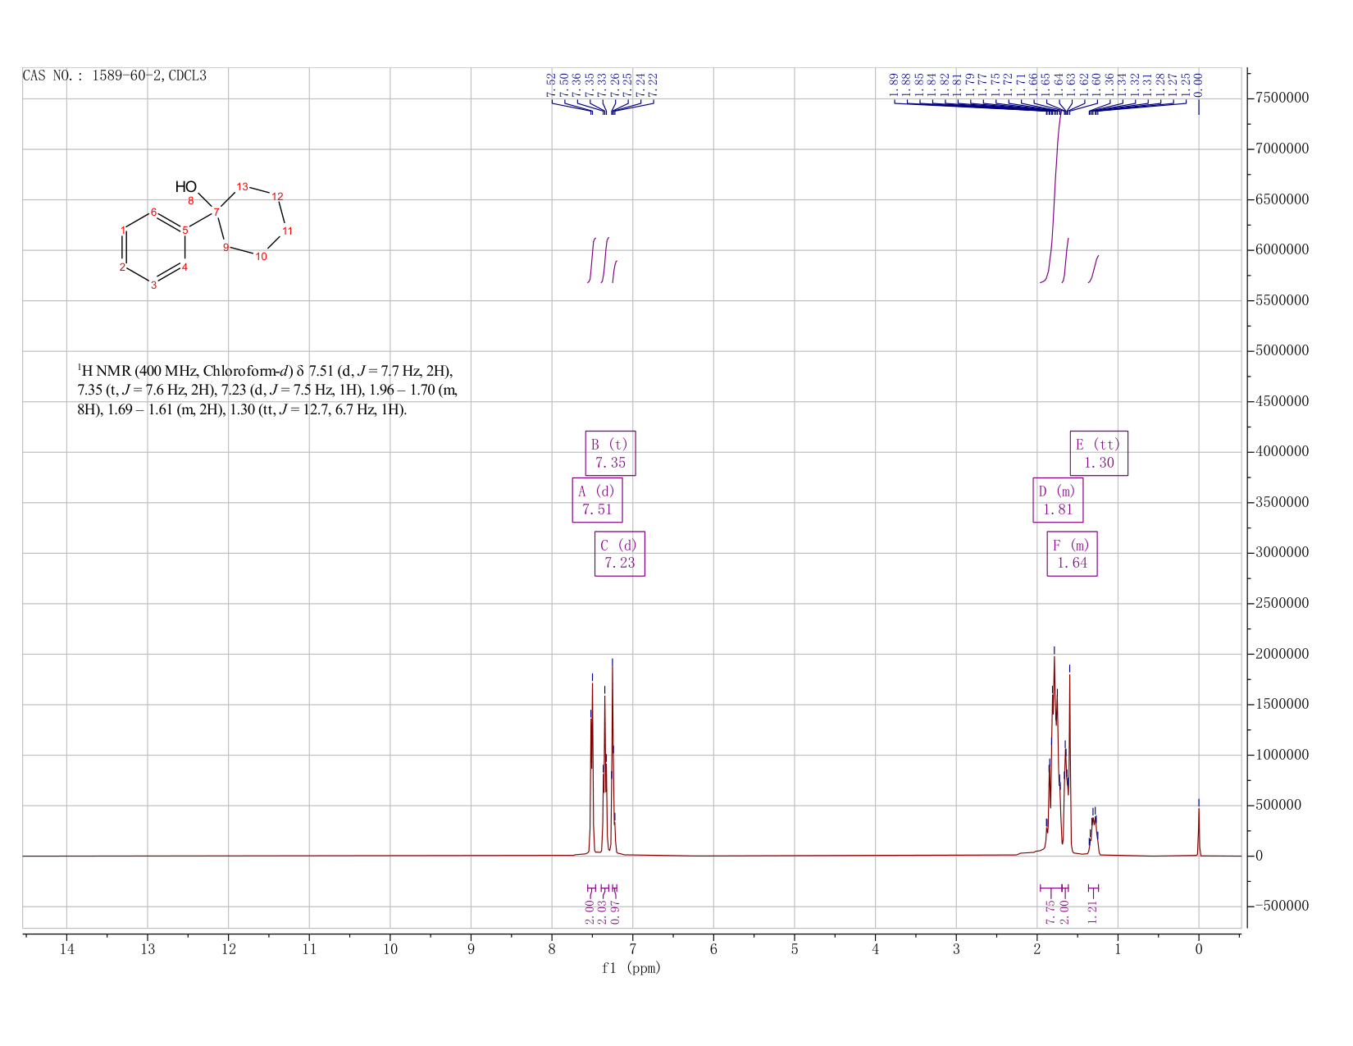
Task: Click the HO group in the structure
Action: [x=186, y=187]
